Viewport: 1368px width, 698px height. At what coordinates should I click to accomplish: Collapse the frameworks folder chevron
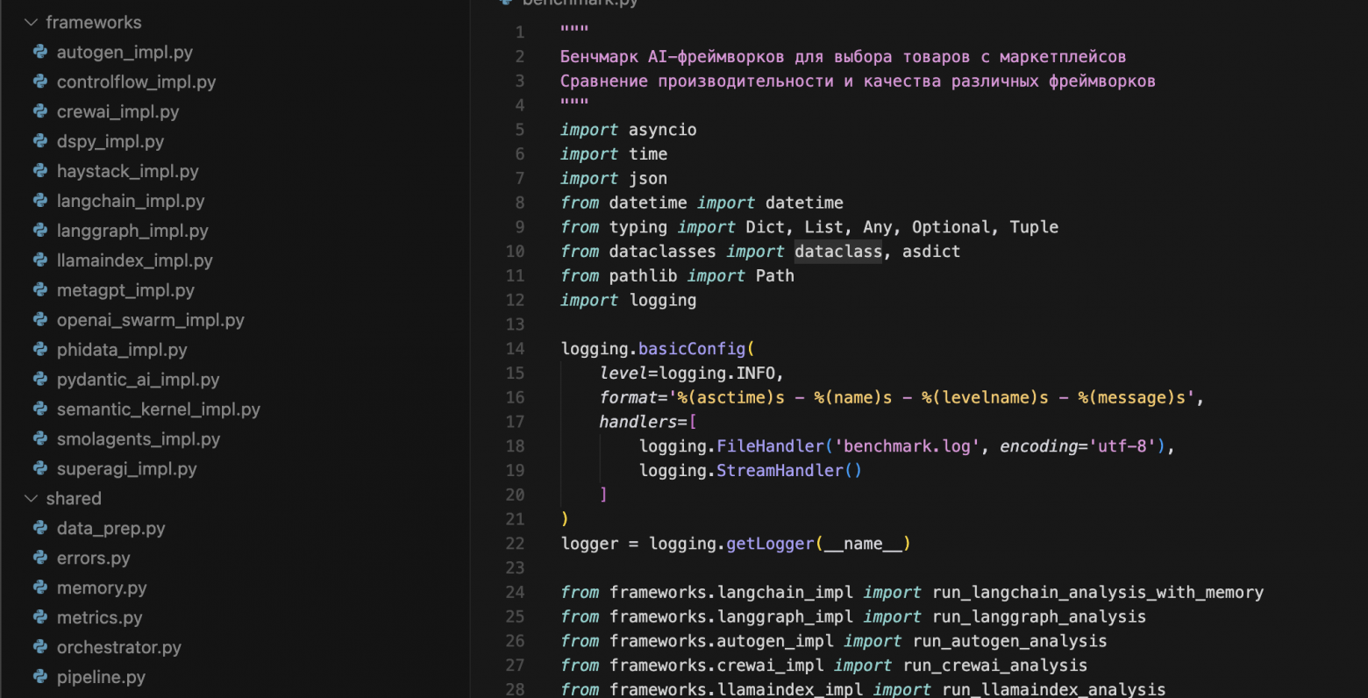click(x=32, y=22)
